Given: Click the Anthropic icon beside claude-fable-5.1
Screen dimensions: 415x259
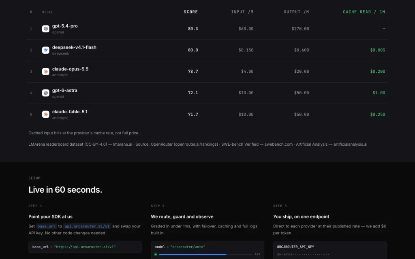Looking at the screenshot, I should point(45,114).
